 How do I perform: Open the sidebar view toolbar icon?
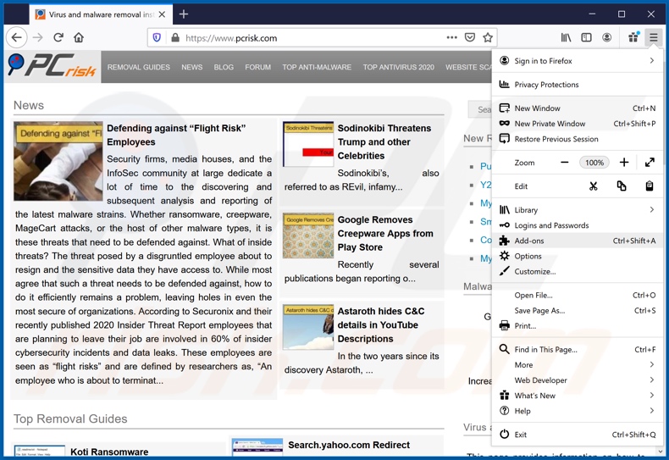586,37
